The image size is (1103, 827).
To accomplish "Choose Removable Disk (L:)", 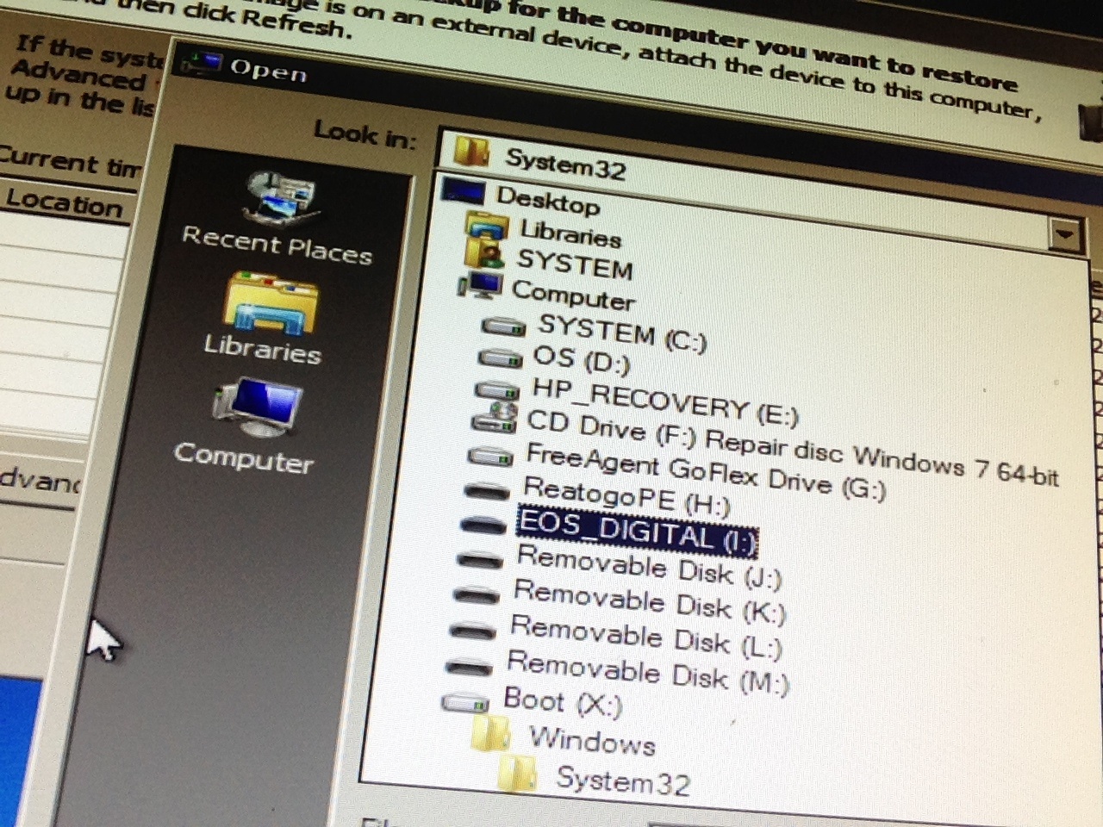I will coord(645,637).
